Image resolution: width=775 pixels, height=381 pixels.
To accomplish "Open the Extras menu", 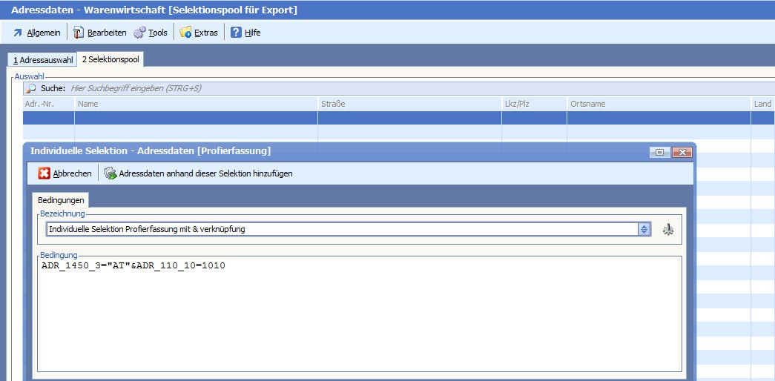I will pos(199,33).
